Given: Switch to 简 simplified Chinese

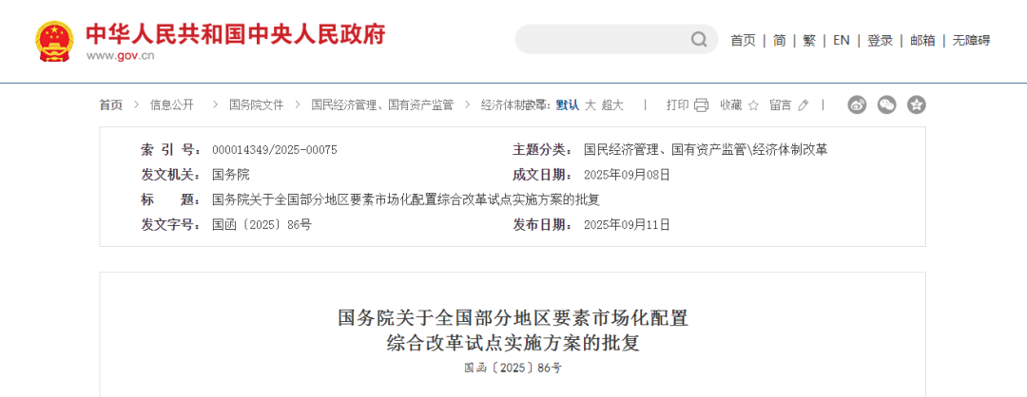Looking at the screenshot, I should click(780, 41).
